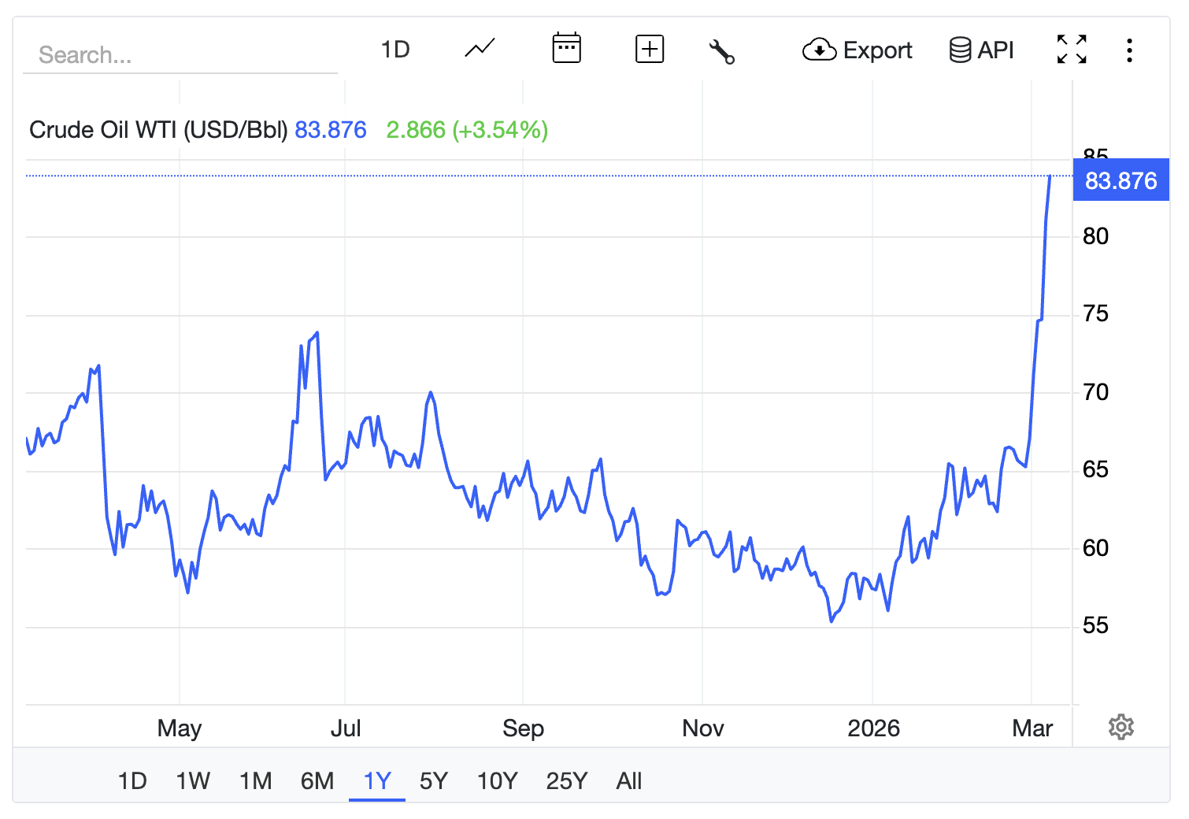Click the 60 price axis label
Viewport: 1189px width, 819px height.
pos(1095,548)
